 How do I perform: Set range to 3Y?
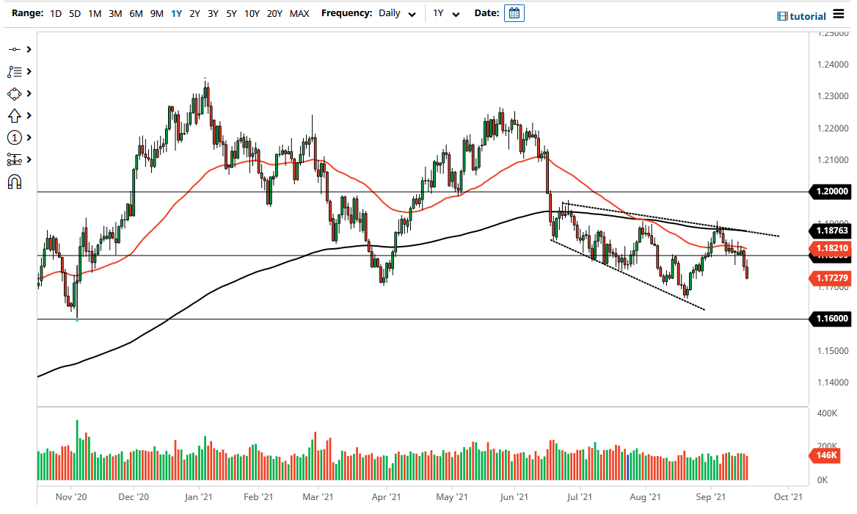(x=214, y=13)
